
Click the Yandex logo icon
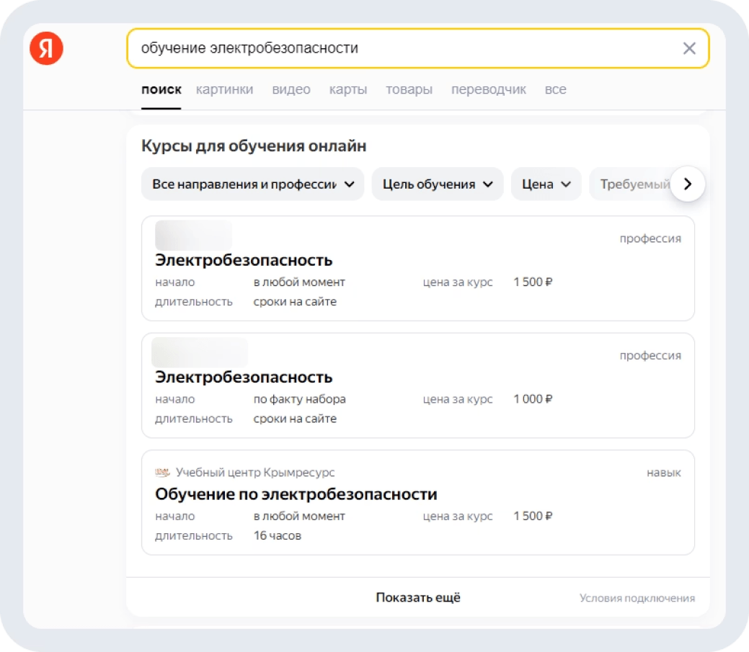click(x=46, y=48)
